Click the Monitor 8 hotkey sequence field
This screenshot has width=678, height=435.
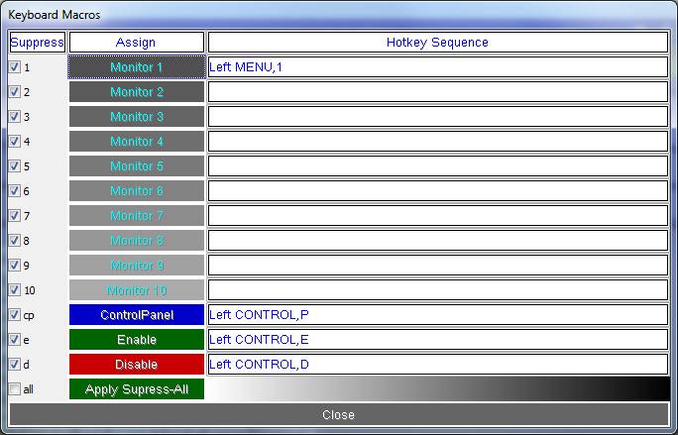438,241
